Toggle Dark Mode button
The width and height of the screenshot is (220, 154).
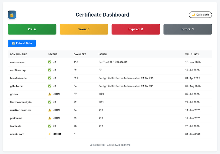[200, 15]
